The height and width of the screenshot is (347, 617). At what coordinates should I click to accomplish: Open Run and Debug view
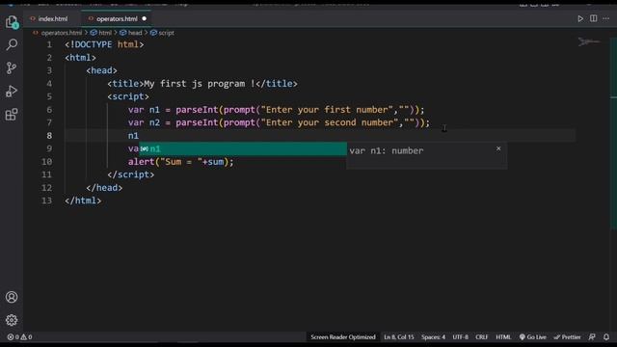(x=12, y=92)
